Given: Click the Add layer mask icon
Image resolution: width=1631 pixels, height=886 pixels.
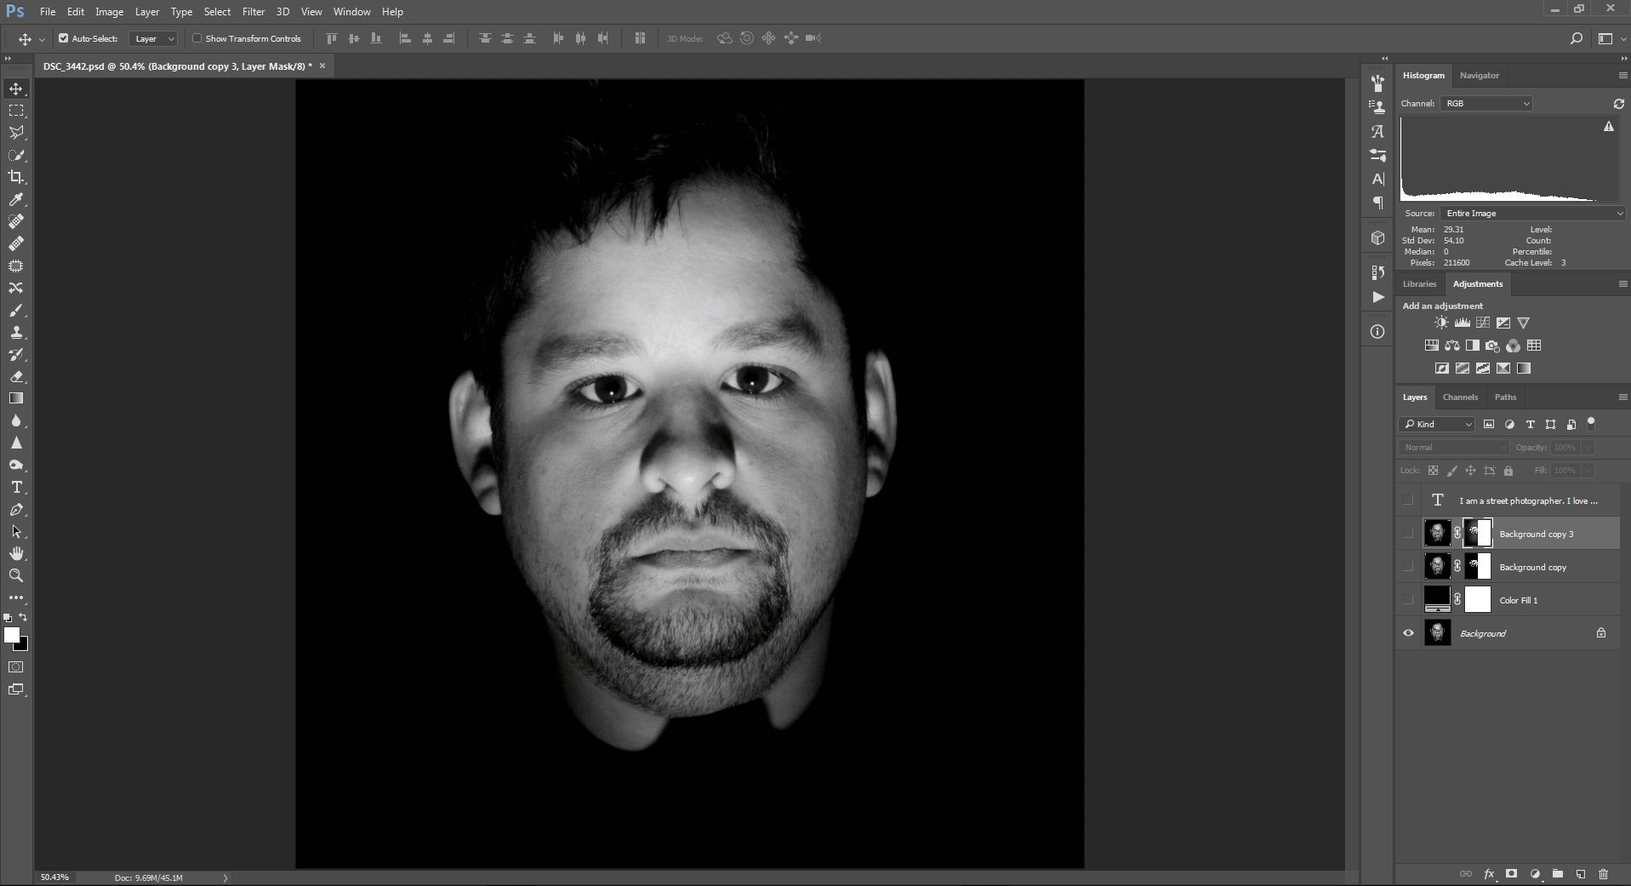Looking at the screenshot, I should tap(1512, 874).
